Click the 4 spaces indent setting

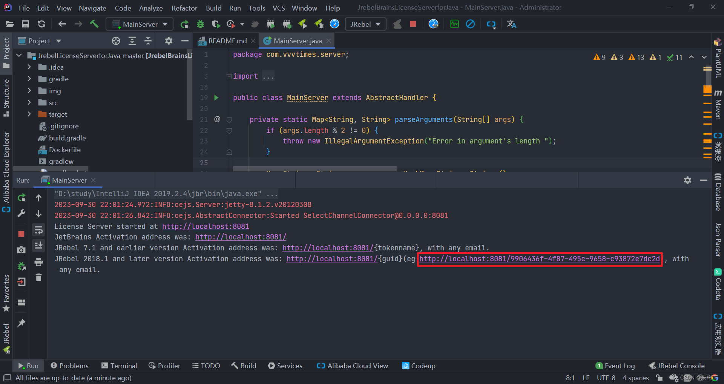(635, 378)
